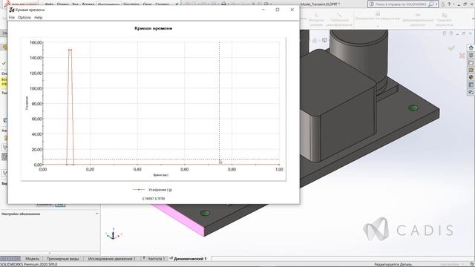Click the peak data point at 150 g
This screenshot has height=267, width=475.
[70, 50]
